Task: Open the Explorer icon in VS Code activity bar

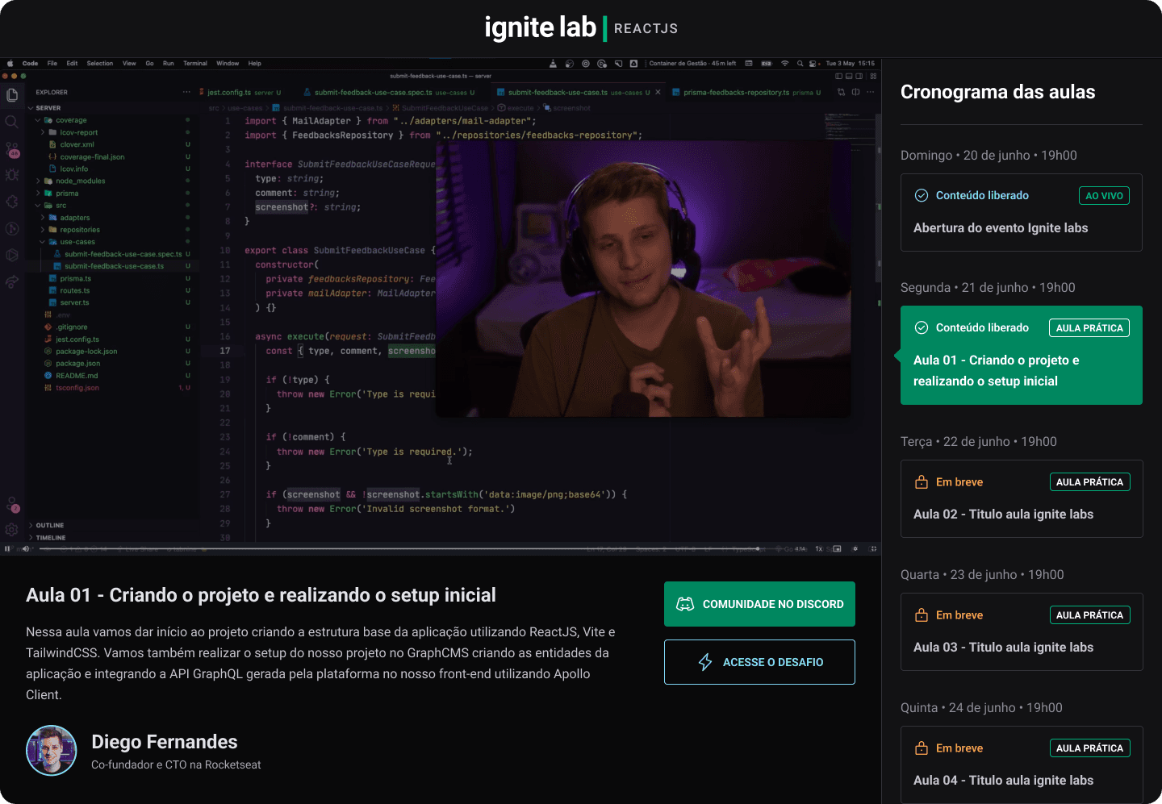Action: tap(11, 95)
